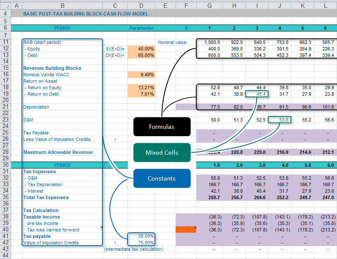Select the '- Tax Depreciation' label
The height and width of the screenshot is (259, 337).
click(43, 184)
